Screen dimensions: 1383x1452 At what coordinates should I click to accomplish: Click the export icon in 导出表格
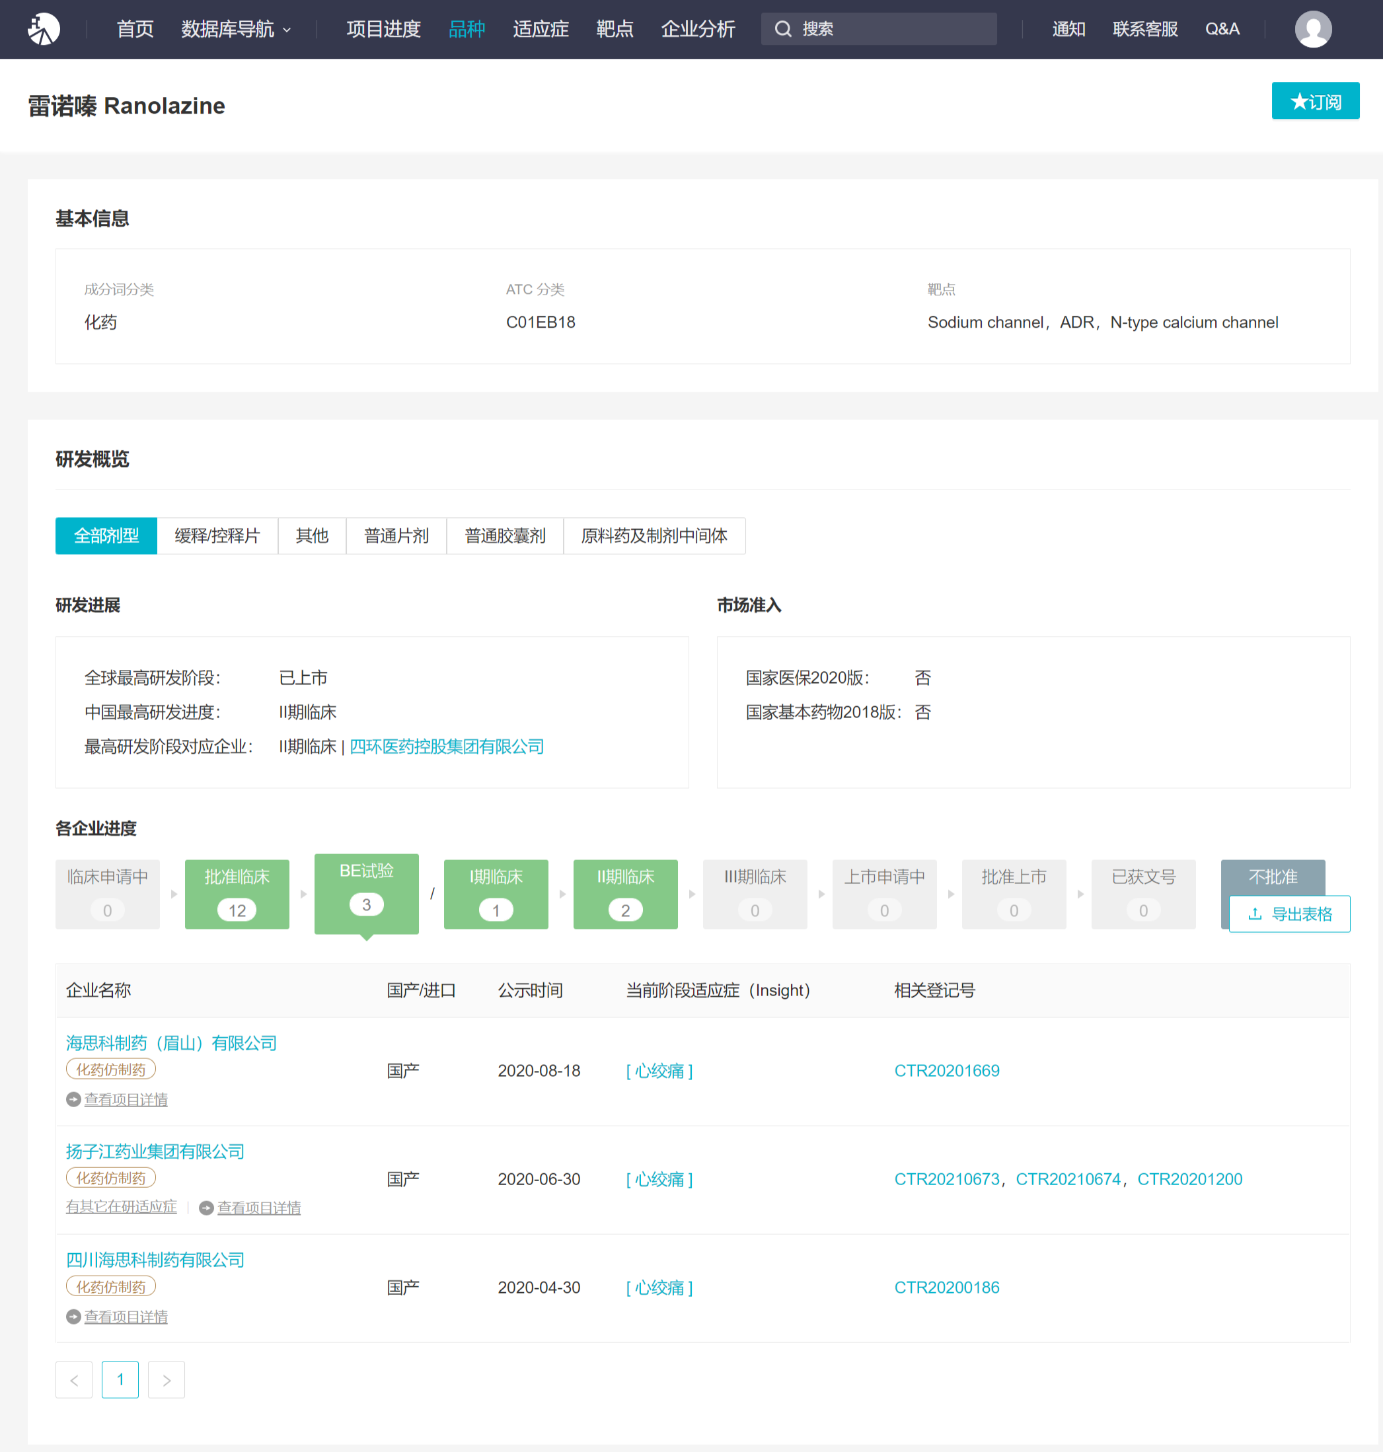point(1255,914)
